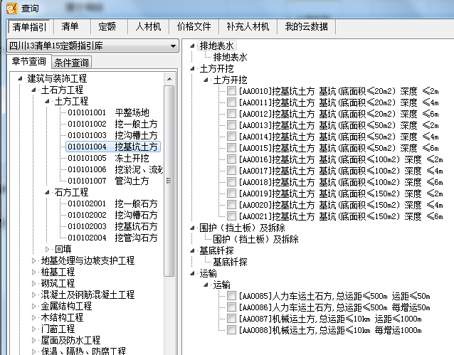
Task: Tick the AA0086 每增运50m checkbox
Action: [231, 307]
